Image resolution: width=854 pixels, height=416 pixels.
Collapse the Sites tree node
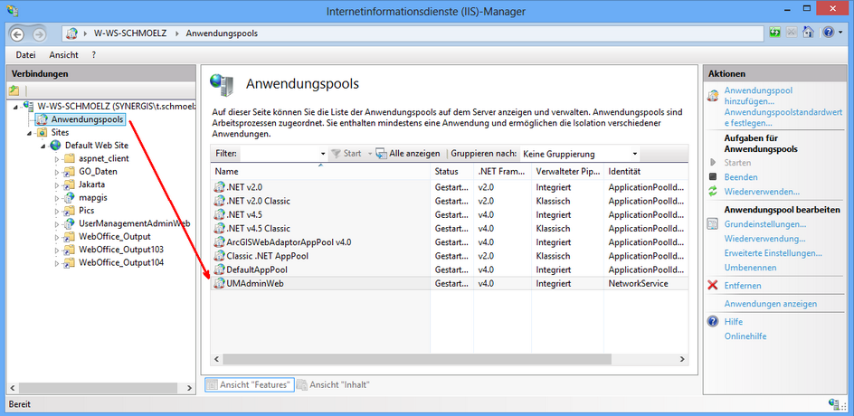(30, 133)
